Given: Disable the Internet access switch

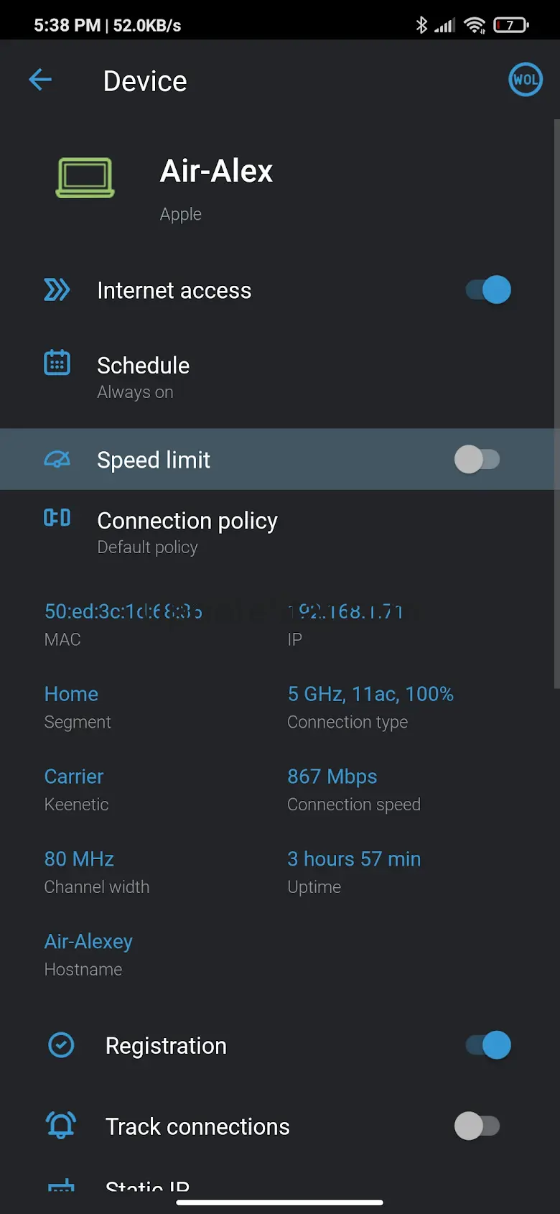Looking at the screenshot, I should tap(488, 289).
